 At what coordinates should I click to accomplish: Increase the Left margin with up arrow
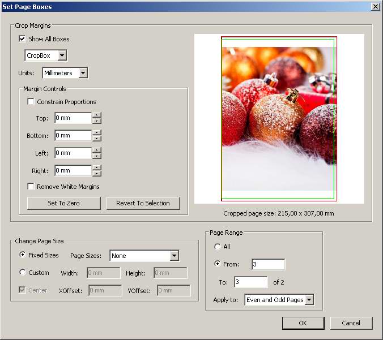click(97, 150)
